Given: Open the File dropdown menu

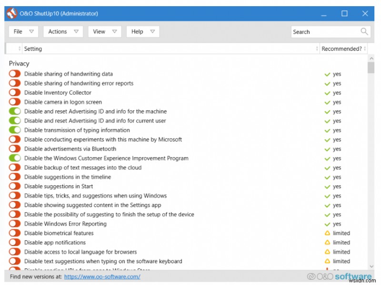Looking at the screenshot, I should point(24,32).
